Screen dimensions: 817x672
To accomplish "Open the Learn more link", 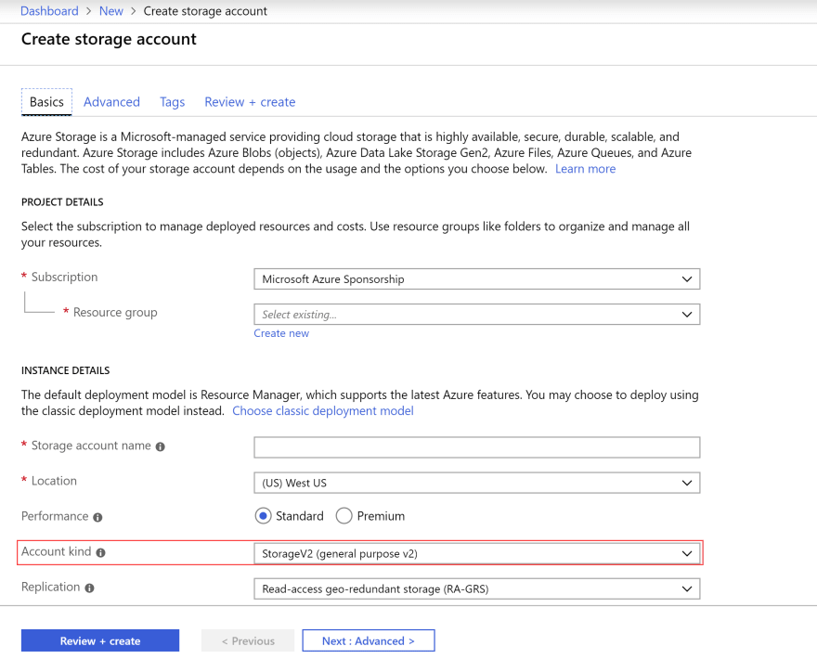I will pos(586,169).
